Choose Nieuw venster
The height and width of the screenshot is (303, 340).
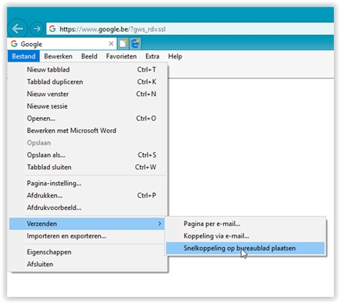[88, 94]
